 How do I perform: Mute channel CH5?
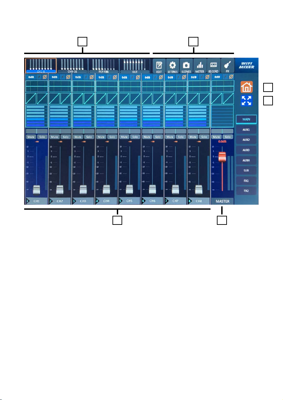click(124, 137)
